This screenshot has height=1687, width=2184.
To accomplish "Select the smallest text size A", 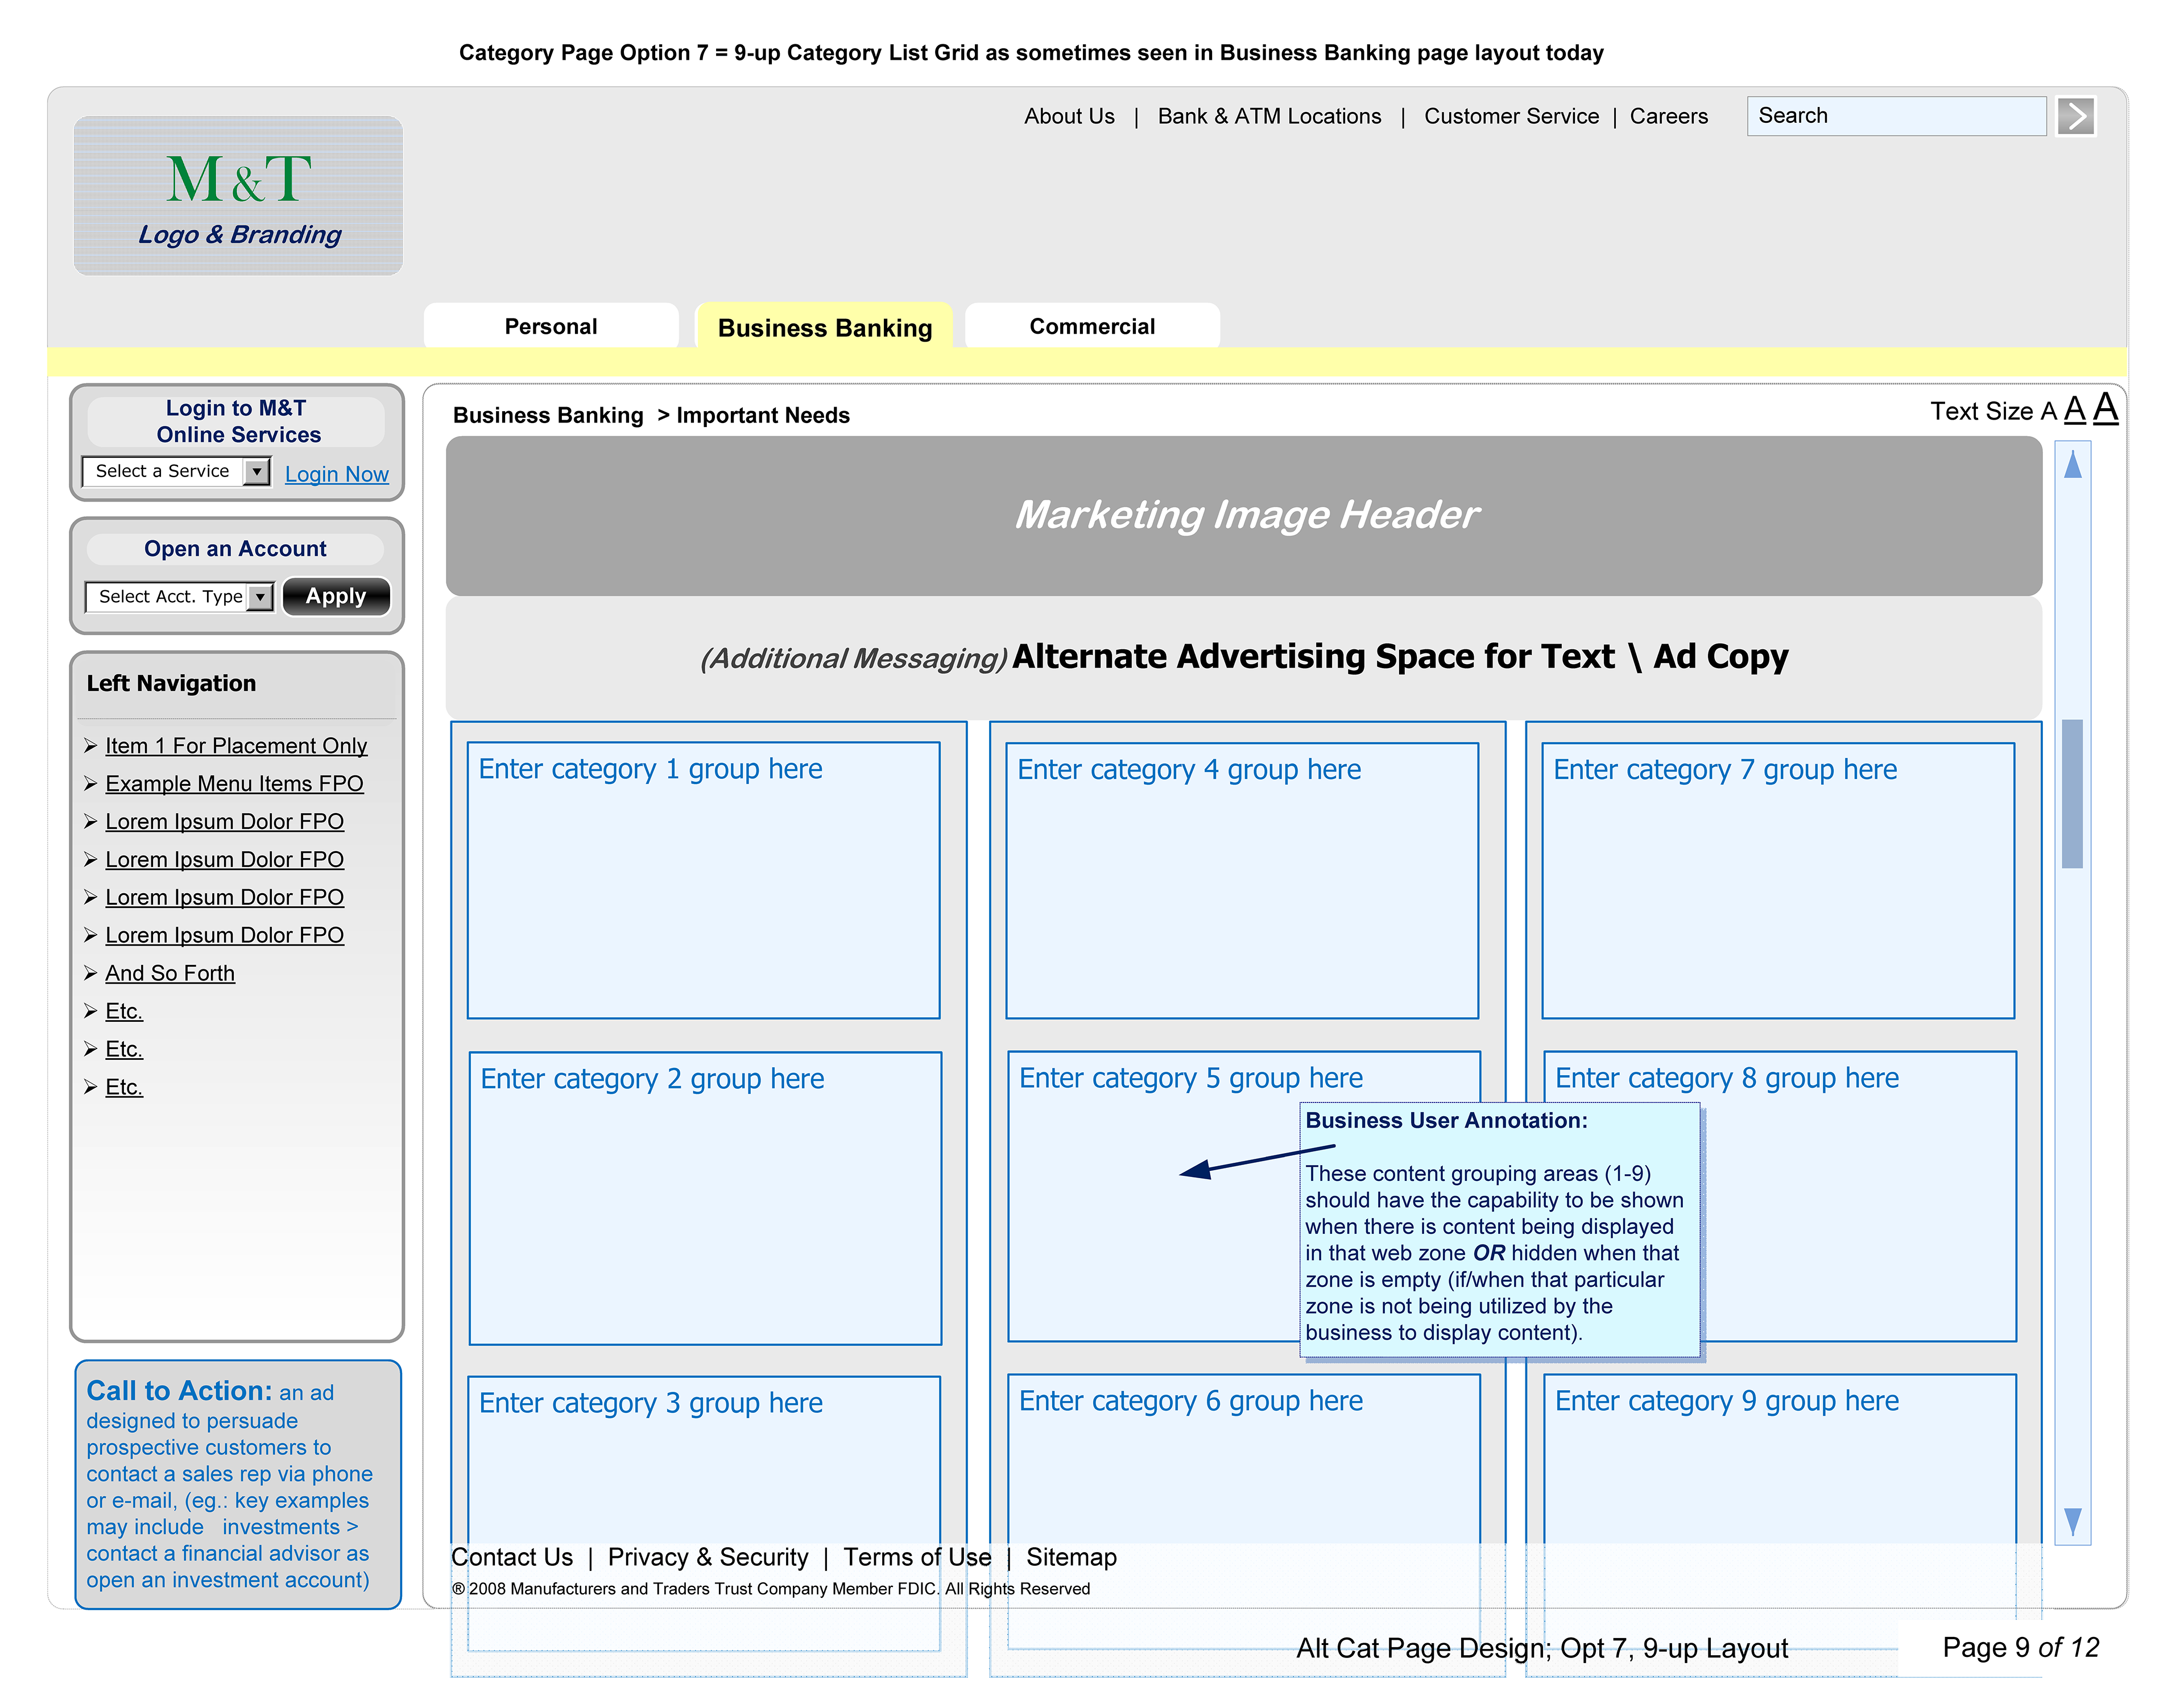I will [2048, 412].
